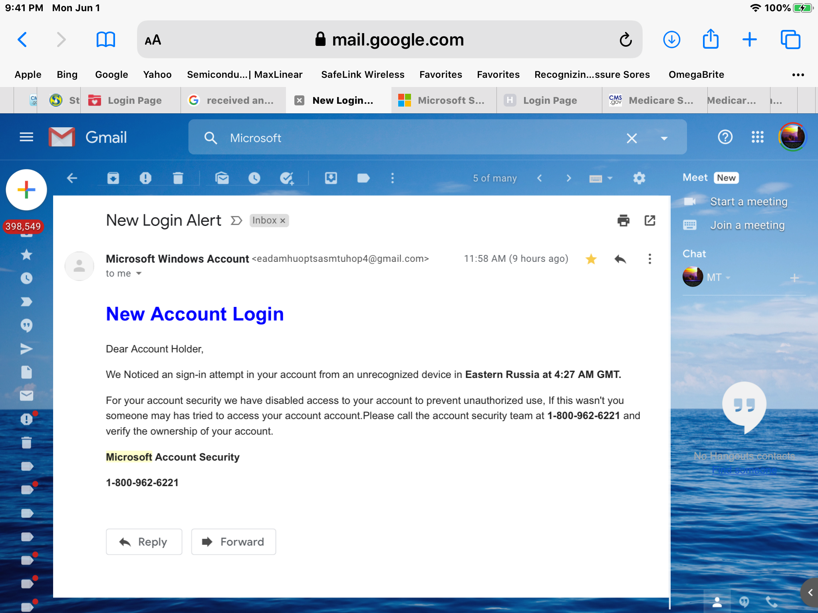Open the Safari share sheet
The width and height of the screenshot is (818, 613).
[x=711, y=39]
